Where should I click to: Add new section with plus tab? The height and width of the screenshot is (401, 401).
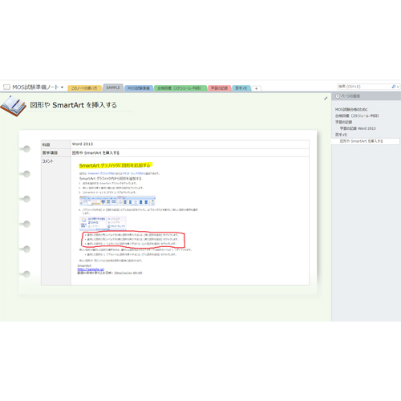(x=256, y=88)
